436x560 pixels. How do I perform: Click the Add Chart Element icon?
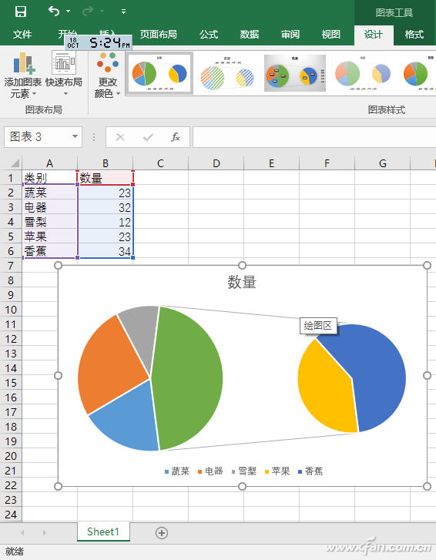click(x=24, y=63)
